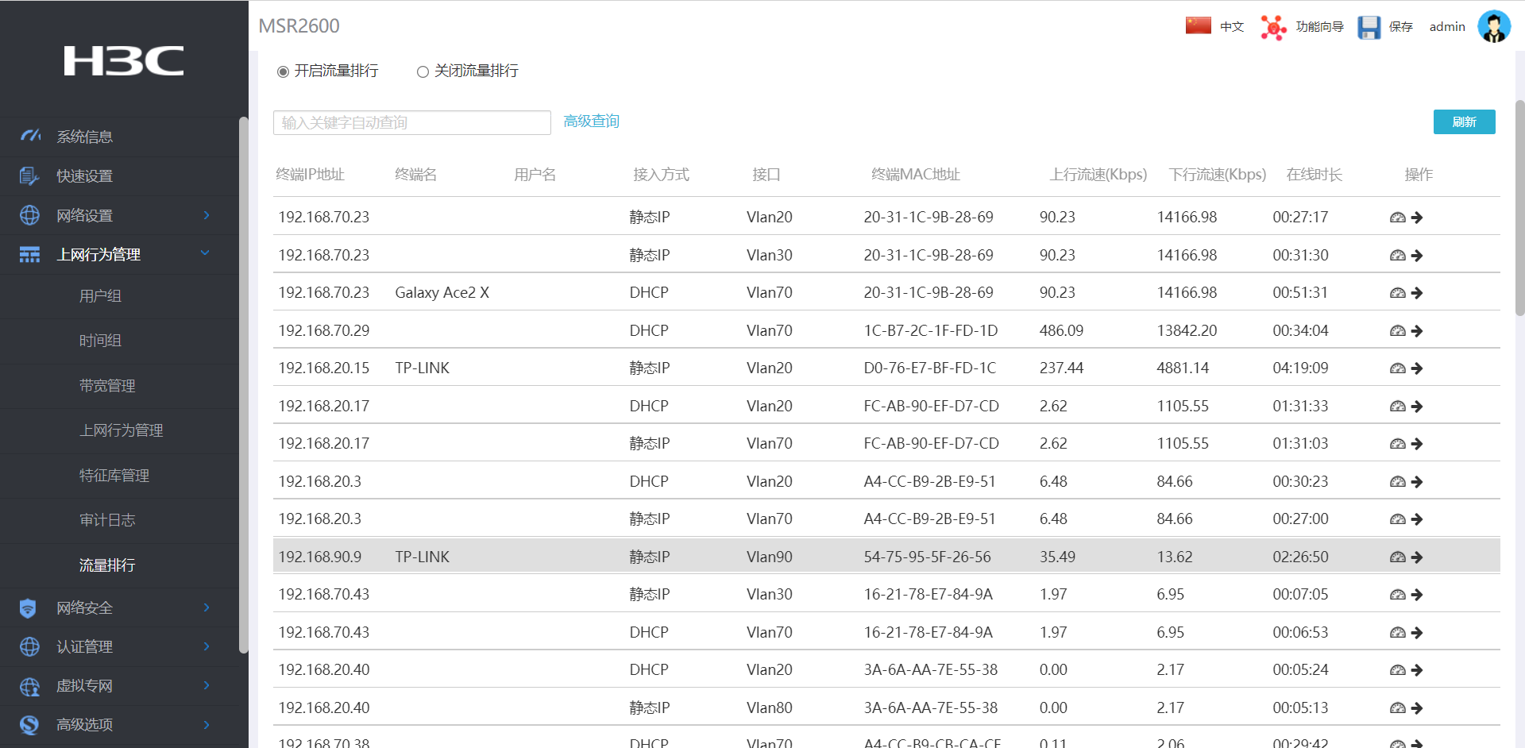Click MAC address D0-76-E7-BF-FD-1C cell

click(x=930, y=368)
